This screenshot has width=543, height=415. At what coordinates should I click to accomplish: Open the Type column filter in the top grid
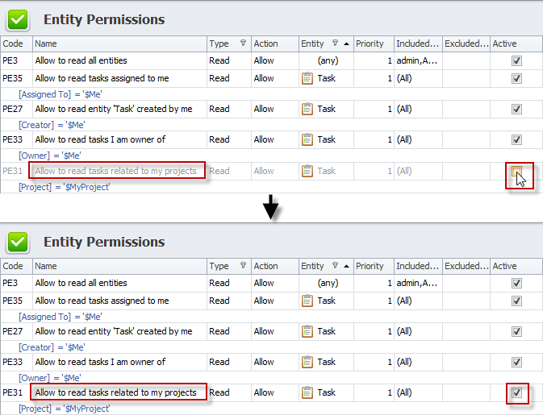[244, 44]
